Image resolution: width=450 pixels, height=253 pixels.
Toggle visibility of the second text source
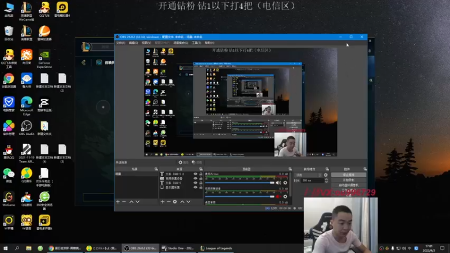pyautogui.click(x=195, y=183)
